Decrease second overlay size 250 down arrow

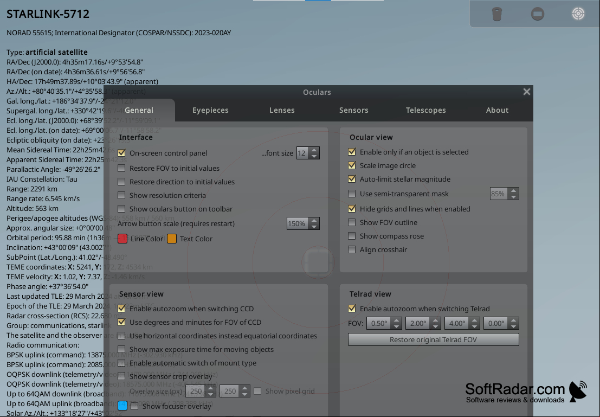pos(244,394)
